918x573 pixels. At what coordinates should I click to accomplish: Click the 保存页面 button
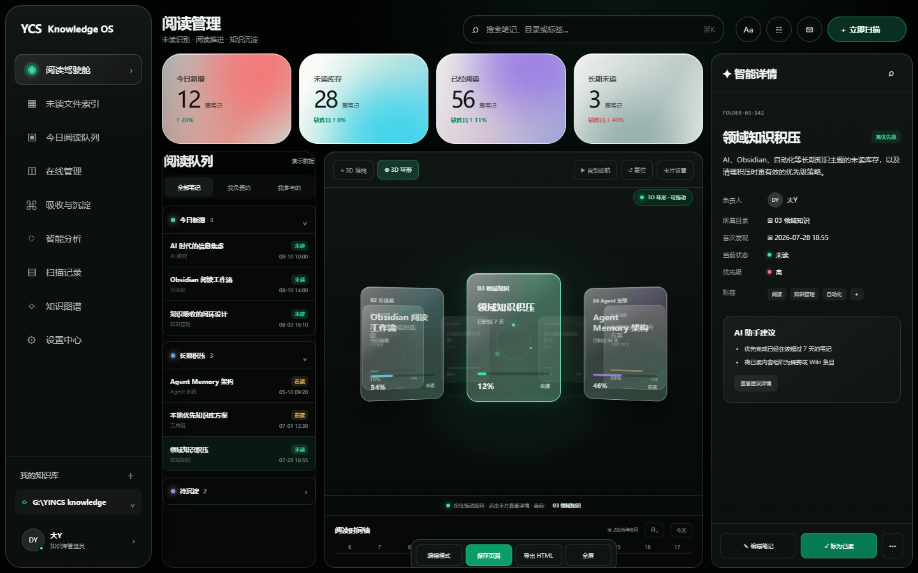488,556
